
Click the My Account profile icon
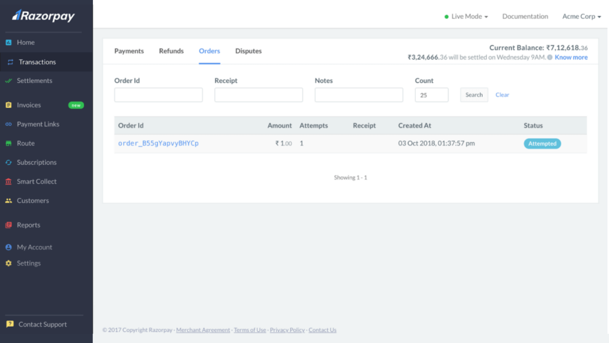[8, 247]
